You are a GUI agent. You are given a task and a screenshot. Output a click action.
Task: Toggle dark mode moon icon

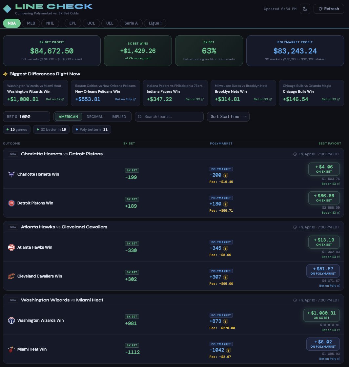(x=305, y=9)
